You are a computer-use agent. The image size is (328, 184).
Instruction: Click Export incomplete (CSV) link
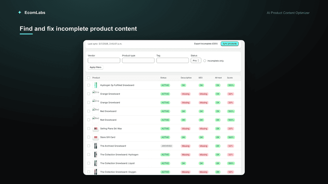[x=206, y=43]
